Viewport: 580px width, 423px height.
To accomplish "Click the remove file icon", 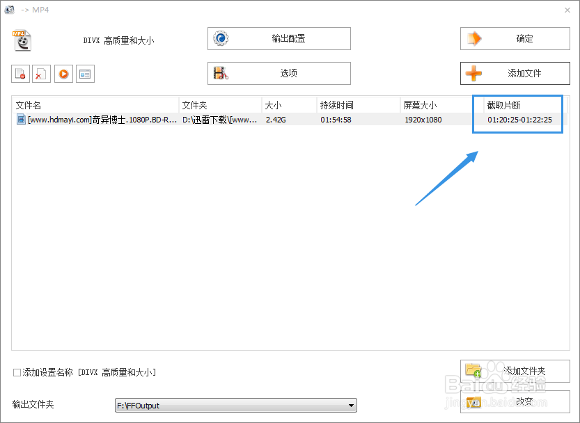I will coord(21,74).
